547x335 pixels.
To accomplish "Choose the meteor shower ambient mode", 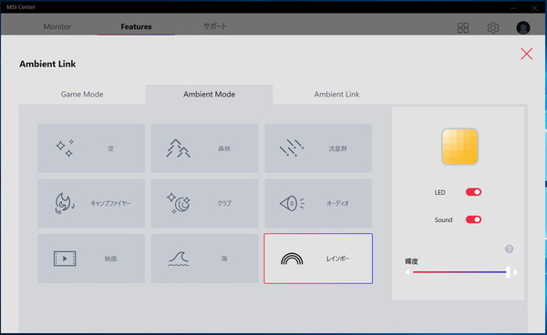I will [318, 148].
